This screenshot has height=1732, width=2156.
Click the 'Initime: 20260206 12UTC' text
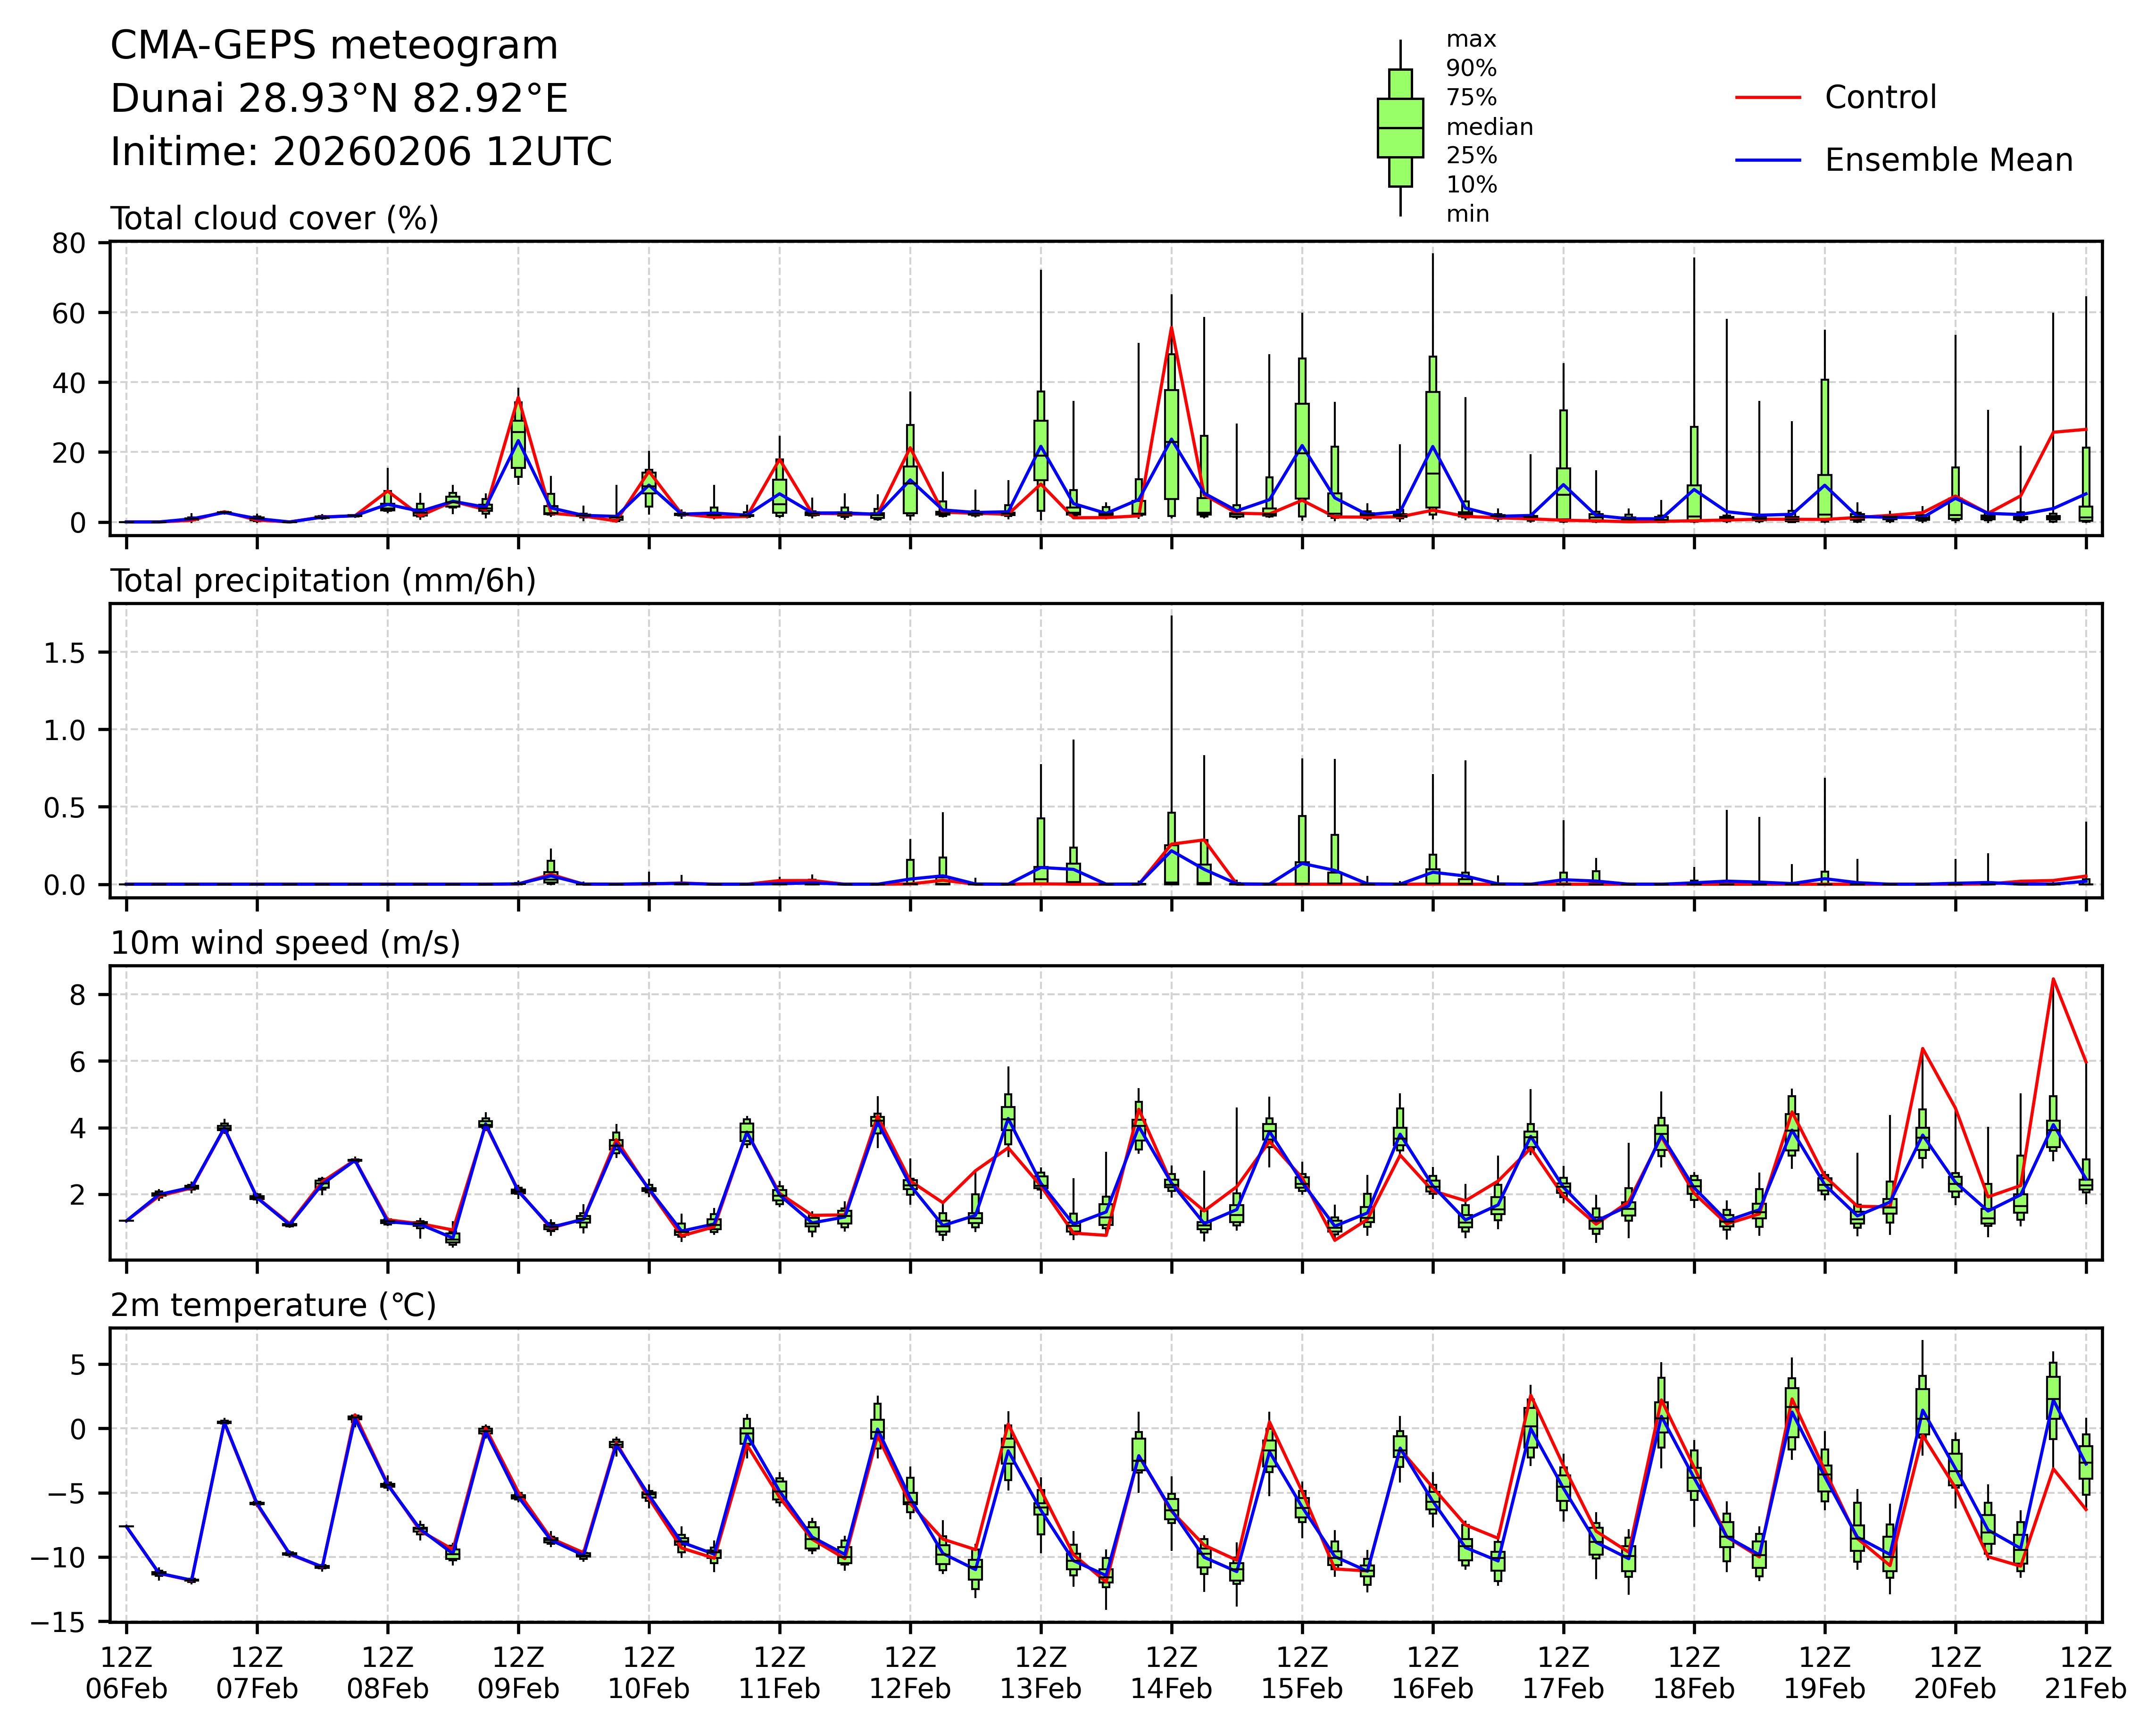360,152
